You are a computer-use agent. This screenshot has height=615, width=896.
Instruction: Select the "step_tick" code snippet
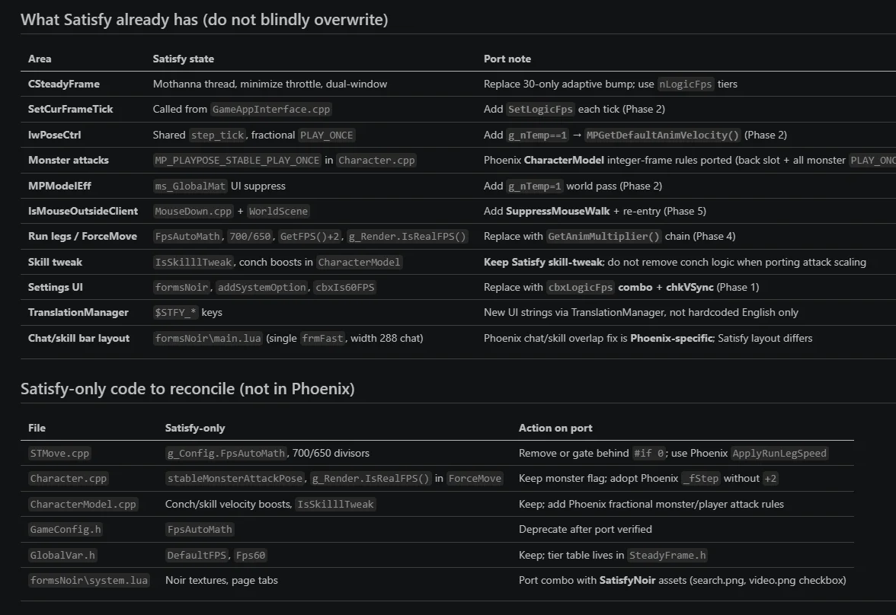[x=218, y=135]
